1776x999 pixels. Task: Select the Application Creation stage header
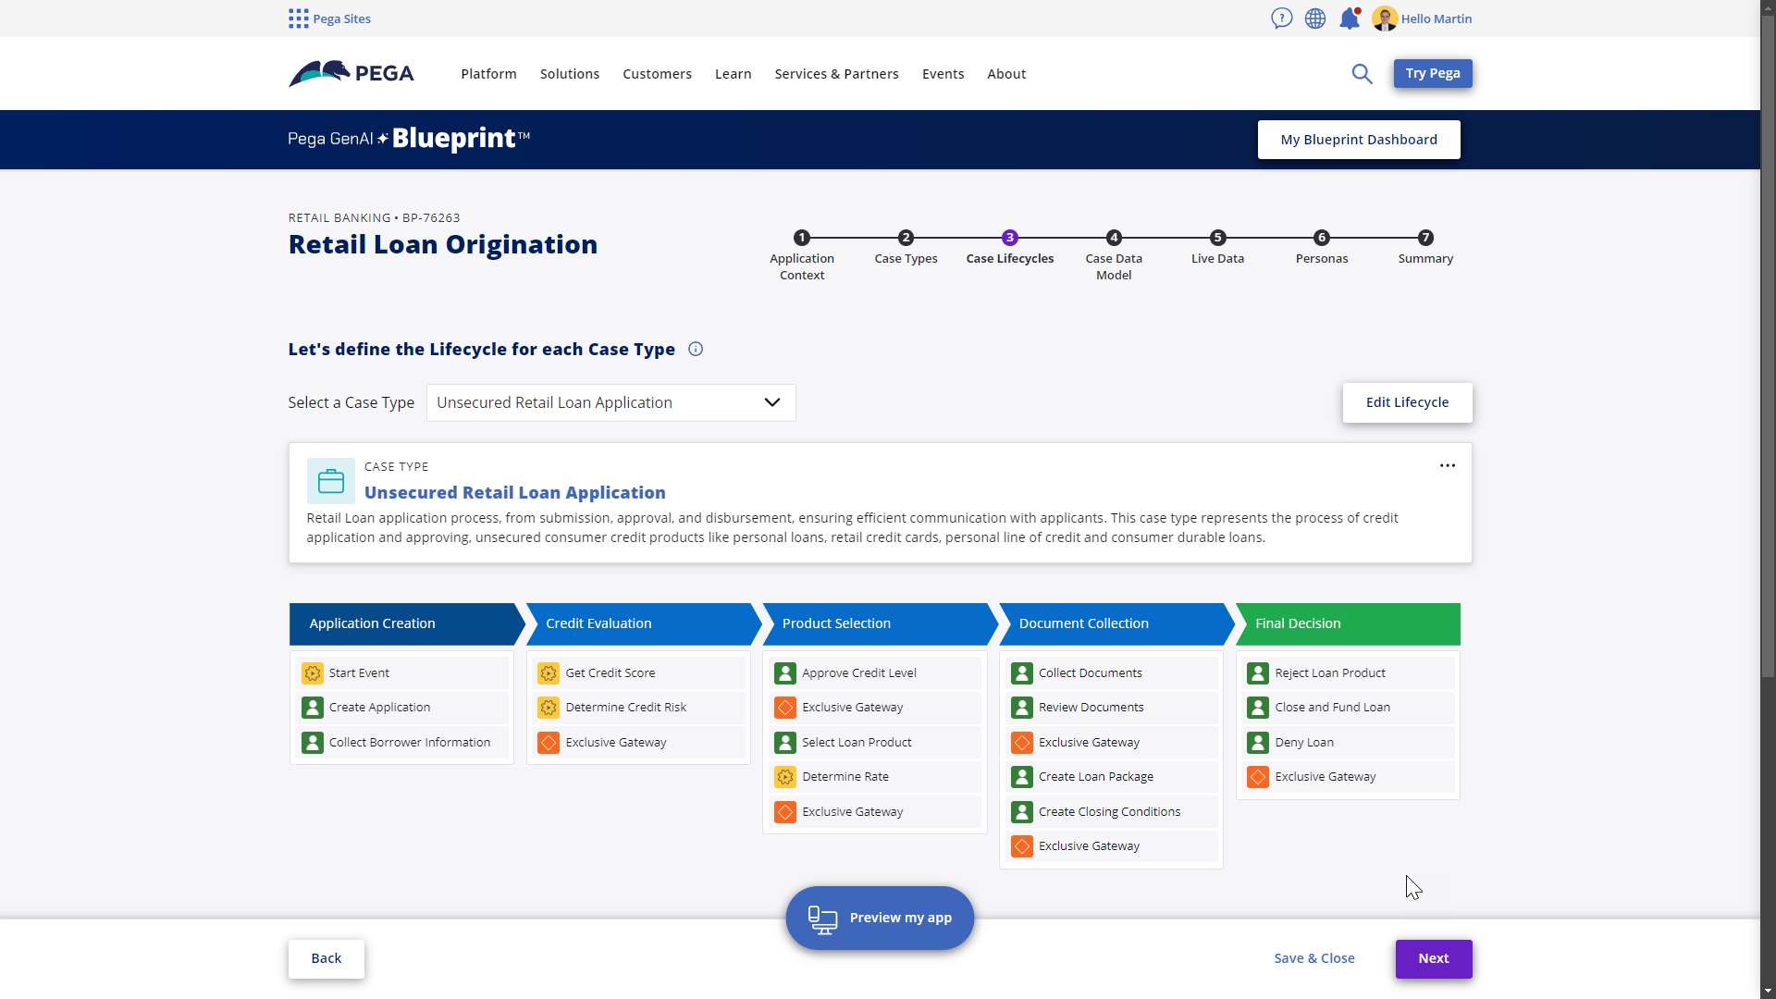pyautogui.click(x=407, y=623)
